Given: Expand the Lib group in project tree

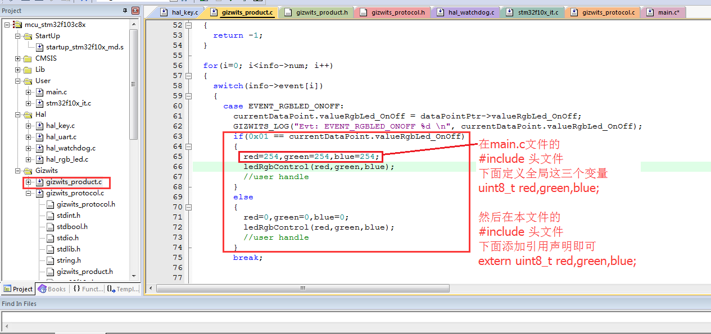Looking at the screenshot, I should [x=18, y=70].
